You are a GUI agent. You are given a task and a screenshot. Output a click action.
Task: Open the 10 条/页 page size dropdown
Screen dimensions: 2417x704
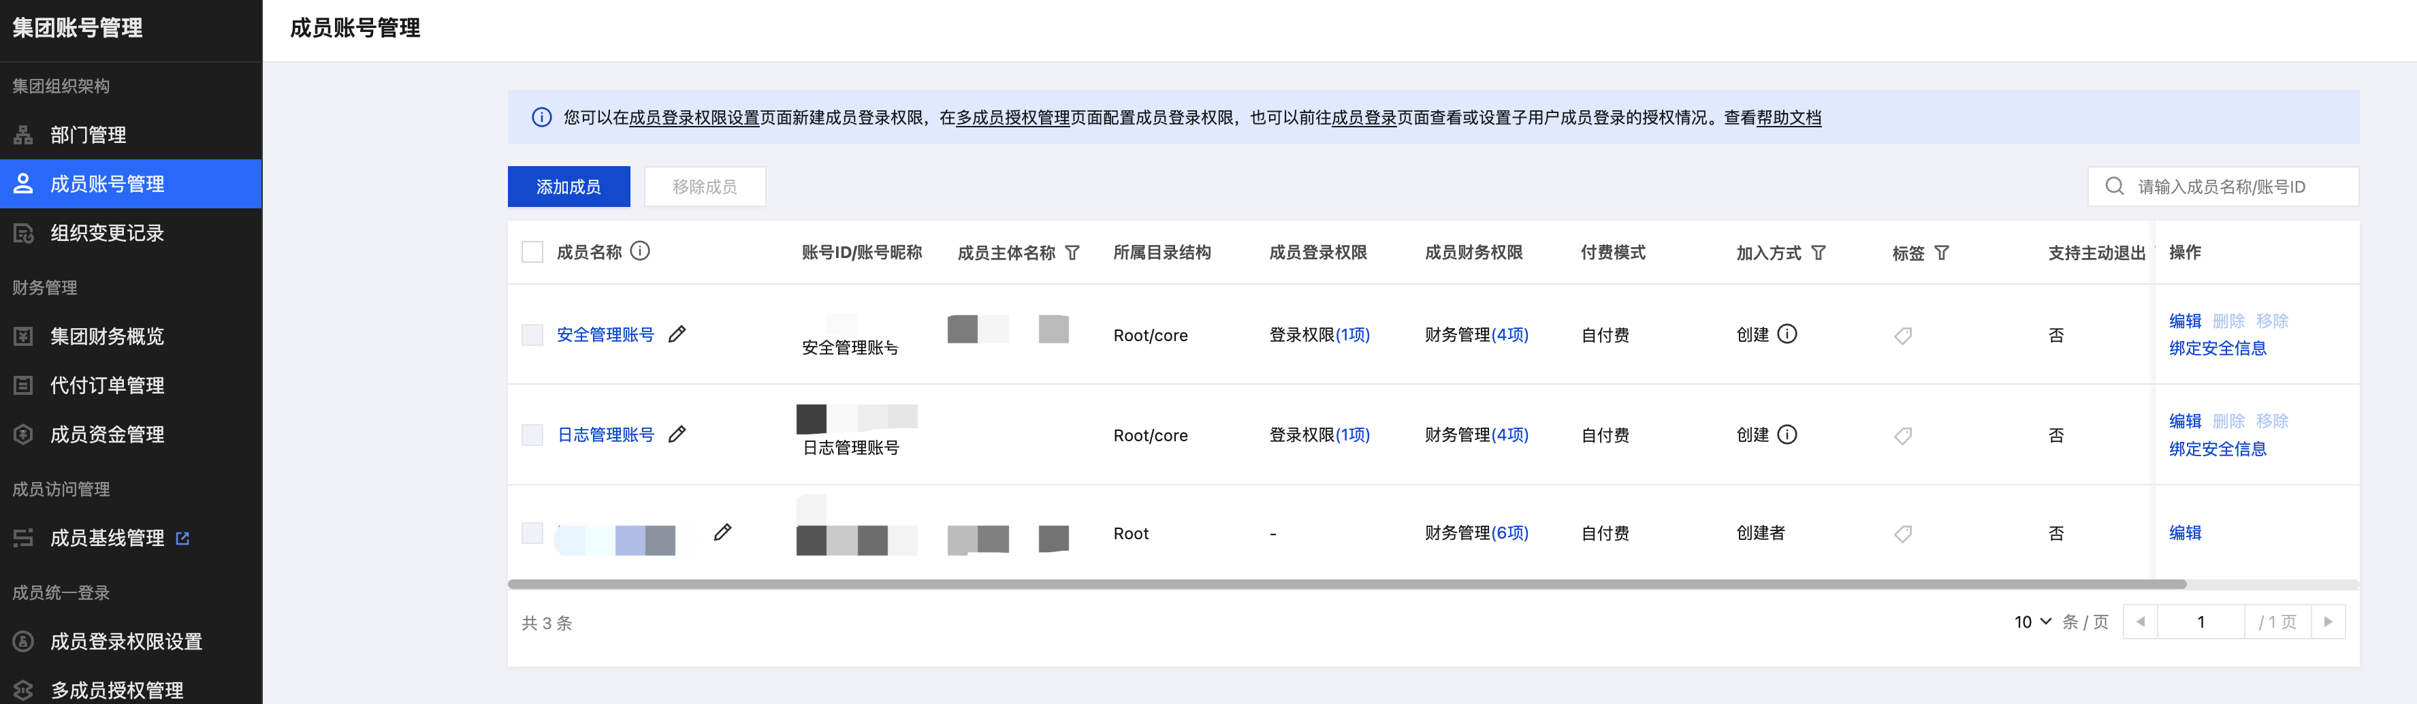click(x=2032, y=622)
